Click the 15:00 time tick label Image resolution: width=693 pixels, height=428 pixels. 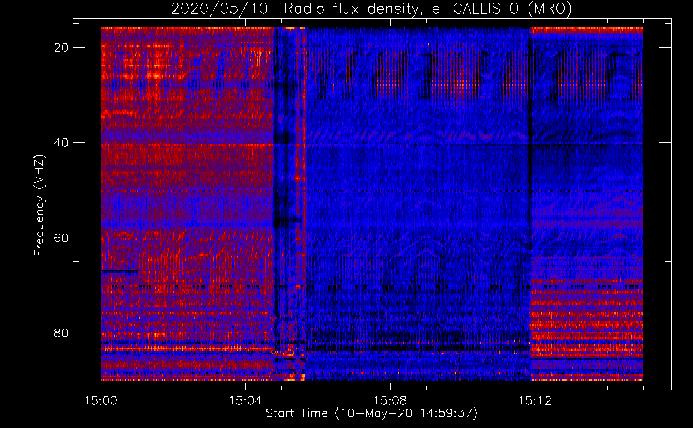101,401
